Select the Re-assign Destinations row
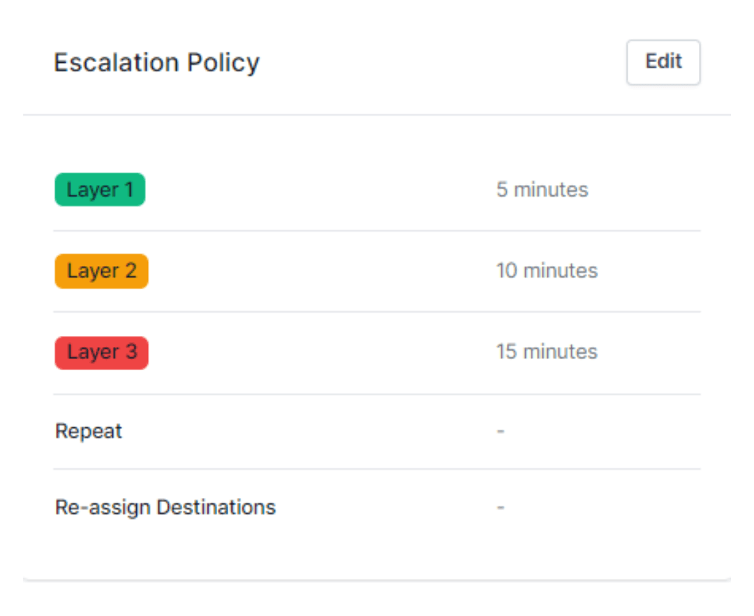 pyautogui.click(x=377, y=507)
